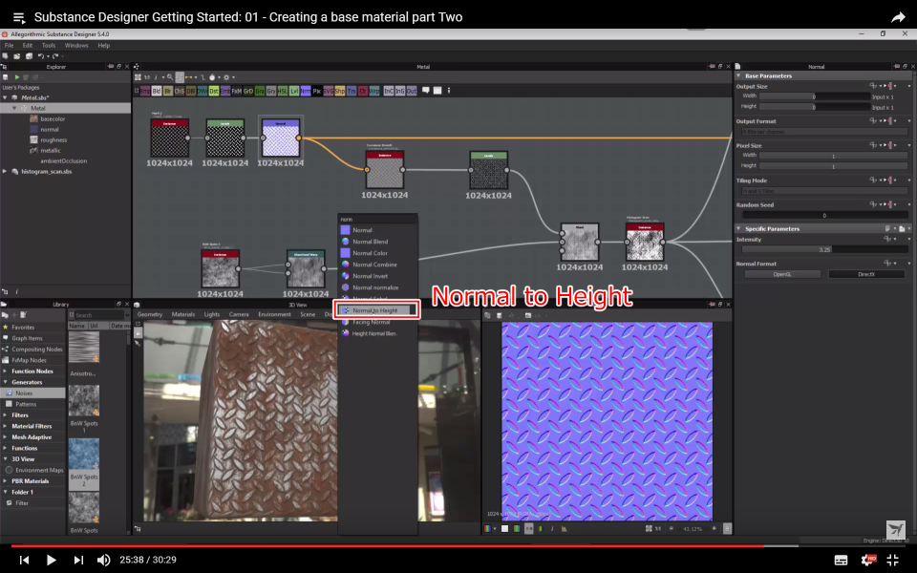This screenshot has height=573, width=917.
Task: Exit fullscreen video mode
Action: click(x=892, y=560)
